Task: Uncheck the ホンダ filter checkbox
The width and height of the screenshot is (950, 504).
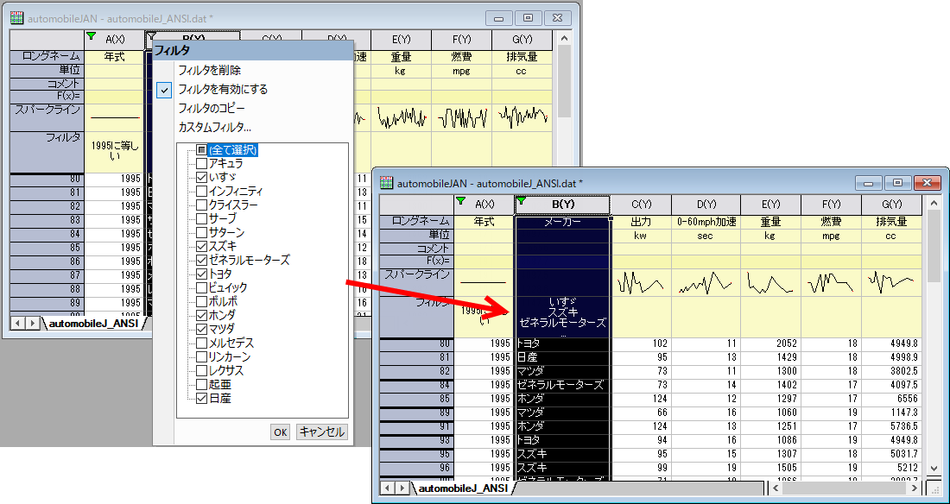Action: tap(202, 316)
